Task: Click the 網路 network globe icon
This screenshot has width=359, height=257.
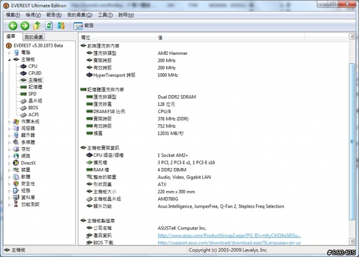Action: click(16, 156)
